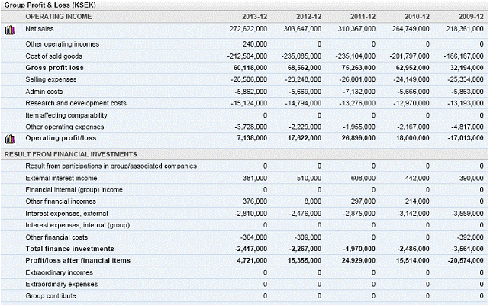
Task: Click Research and development costs row label
Action: point(76,103)
